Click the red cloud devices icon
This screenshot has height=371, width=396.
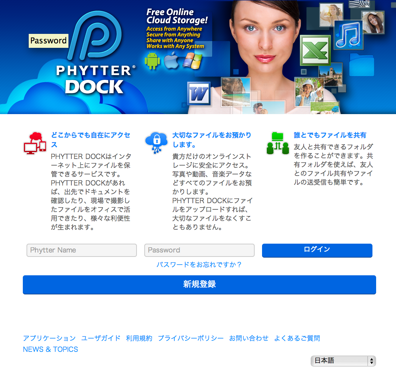pos(35,143)
